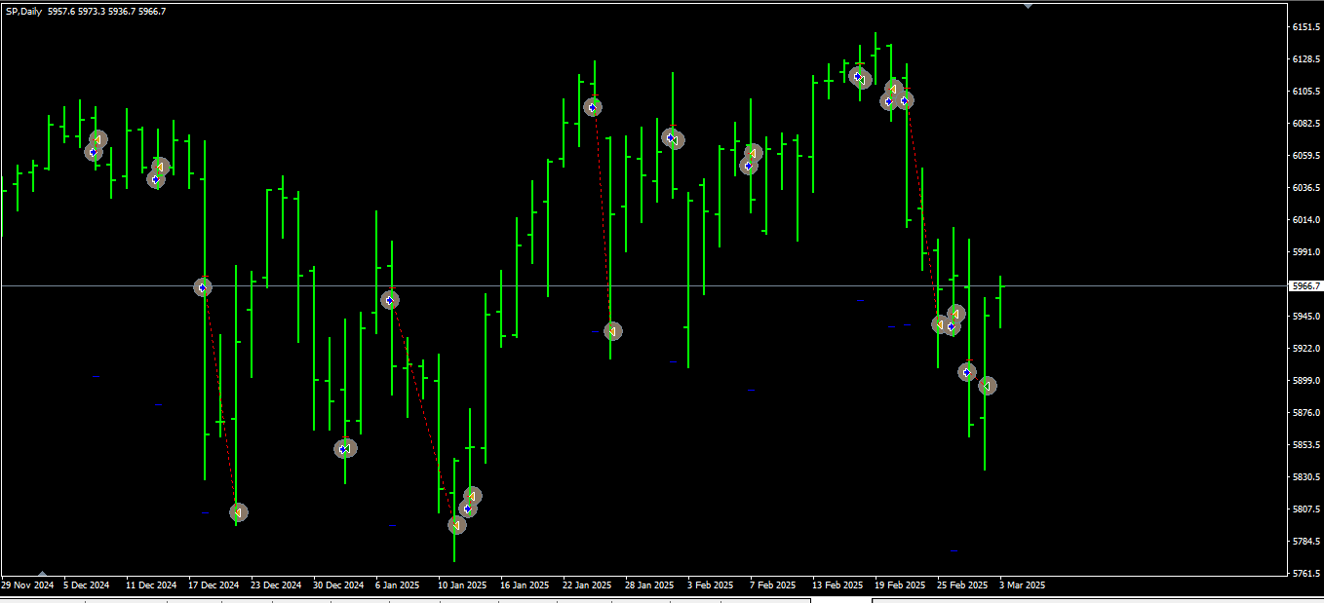Image resolution: width=1324 pixels, height=603 pixels.
Task: Click the 6128.5 price axis label
Action: 1305,59
